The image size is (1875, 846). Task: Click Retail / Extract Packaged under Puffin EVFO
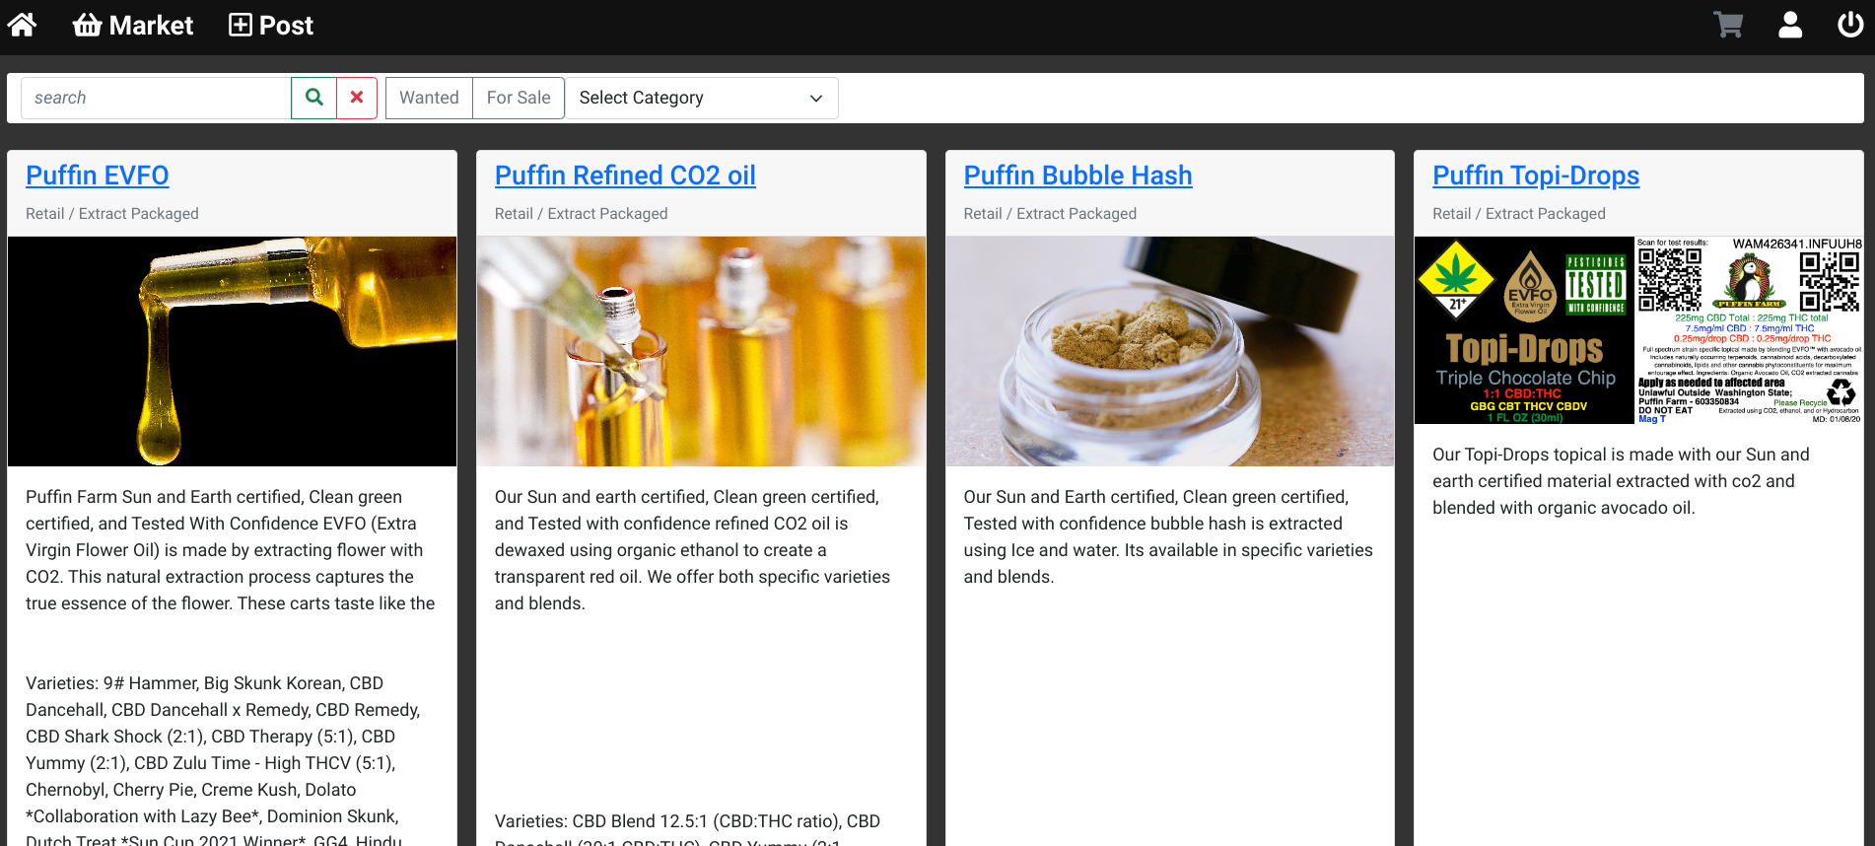point(112,214)
